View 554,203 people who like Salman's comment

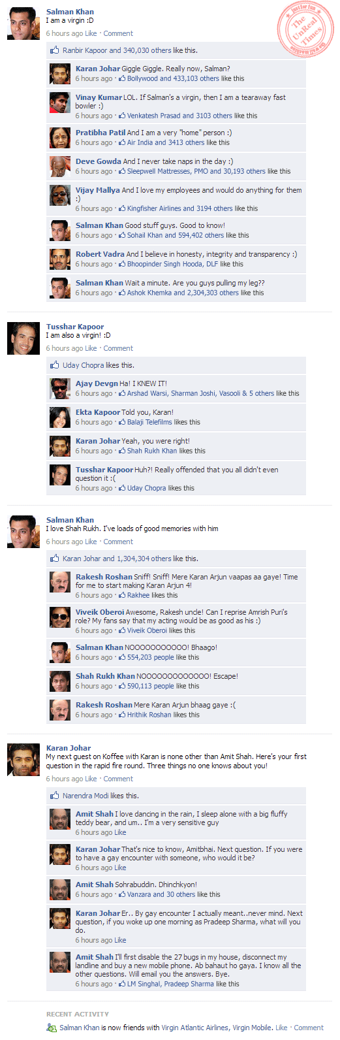[x=151, y=657]
